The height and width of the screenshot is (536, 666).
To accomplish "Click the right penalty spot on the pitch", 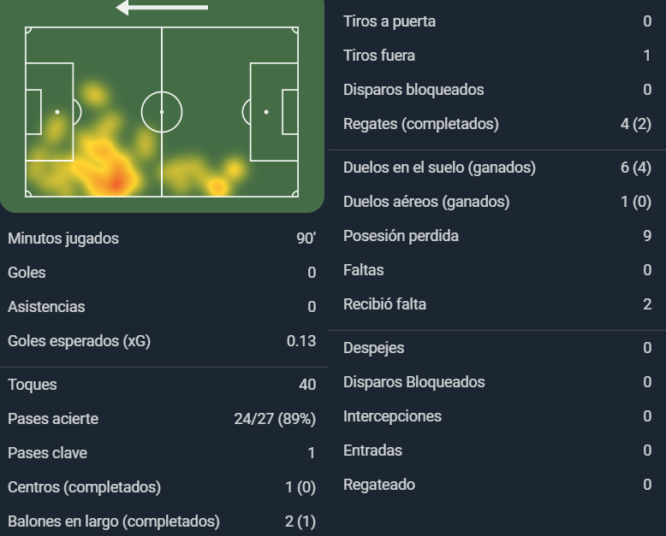I will 266,112.
